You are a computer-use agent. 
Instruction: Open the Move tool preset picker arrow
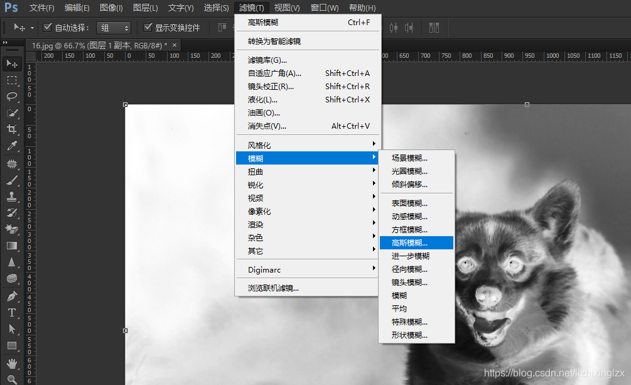32,28
